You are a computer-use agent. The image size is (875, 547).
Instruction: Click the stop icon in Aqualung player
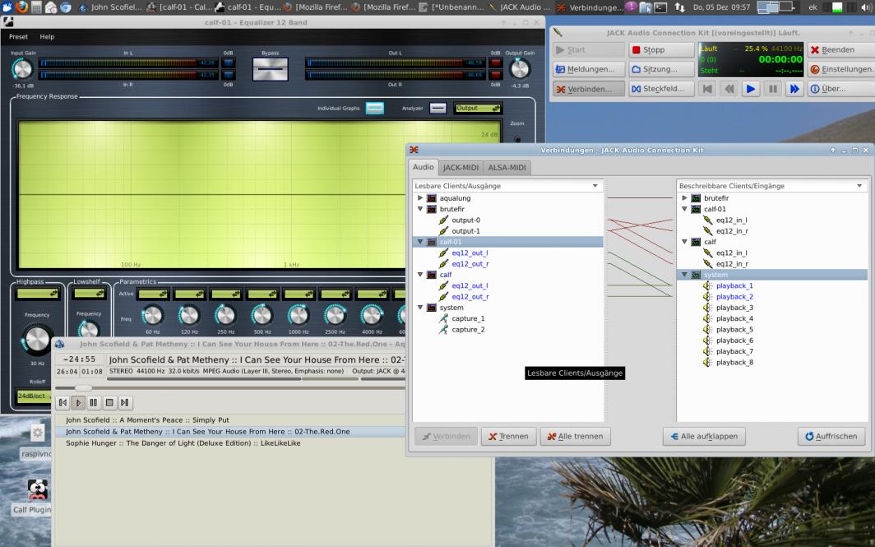(109, 402)
